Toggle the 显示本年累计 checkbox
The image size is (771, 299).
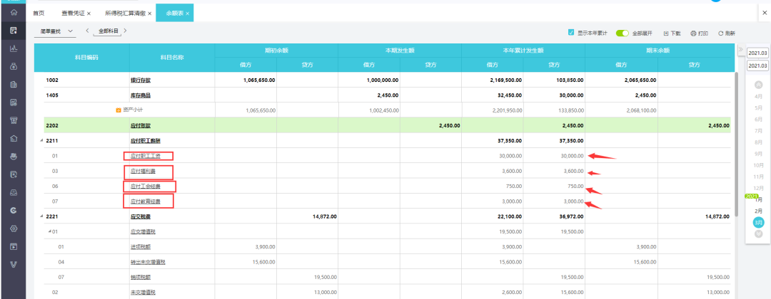pos(571,33)
